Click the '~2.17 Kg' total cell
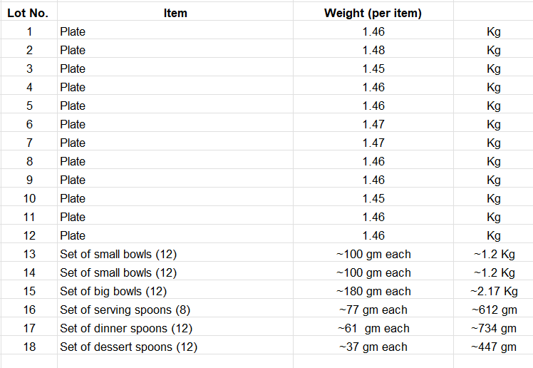 tap(493, 291)
